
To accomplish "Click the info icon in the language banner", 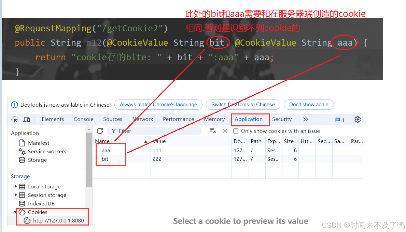I will 14,105.
